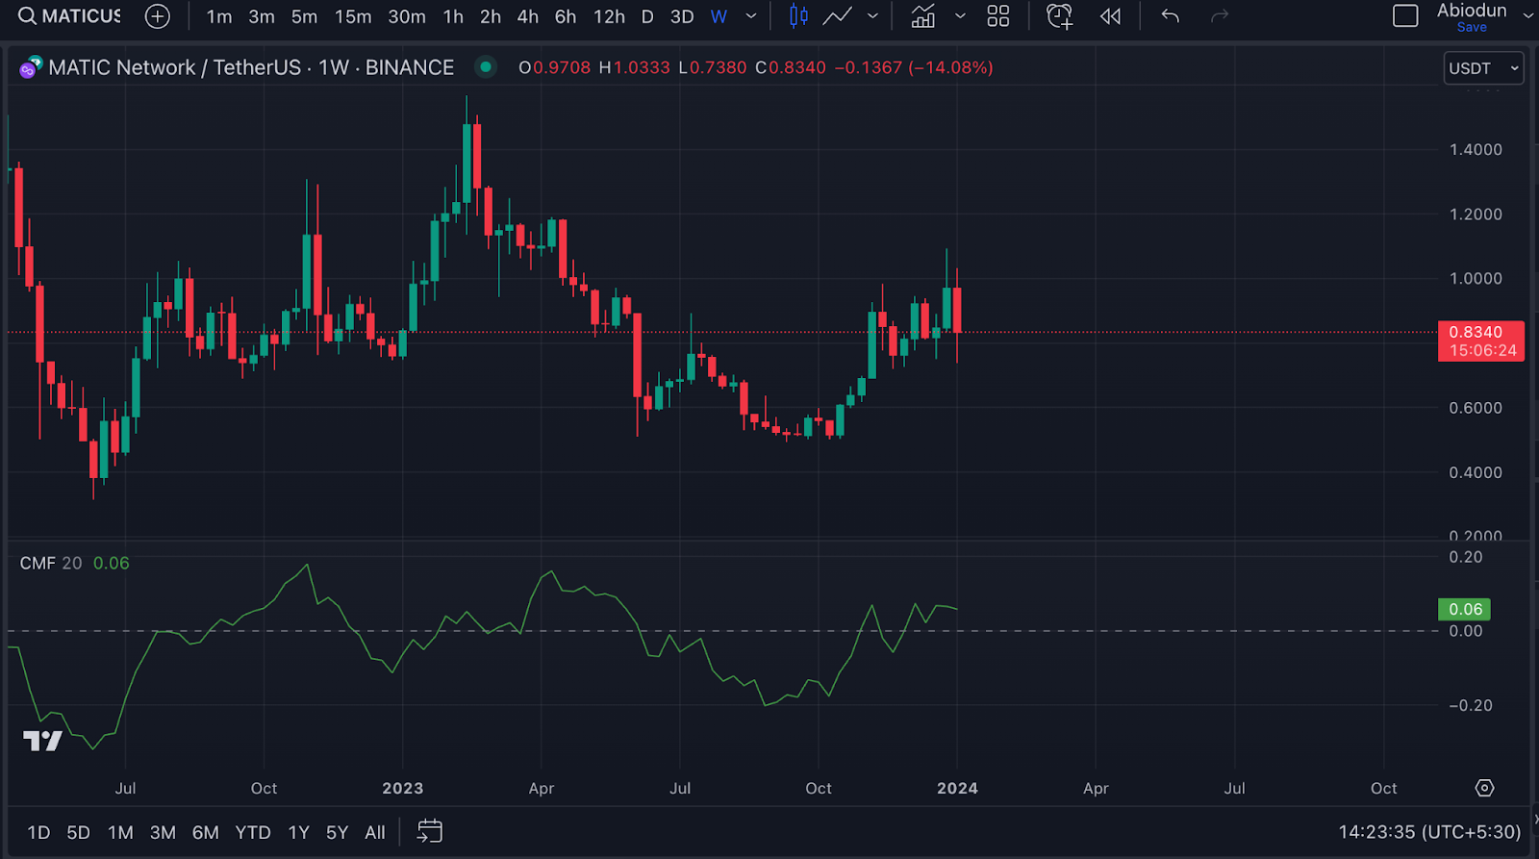Screen dimensions: 1539x859
Task: Set the range to YTD
Action: [253, 832]
